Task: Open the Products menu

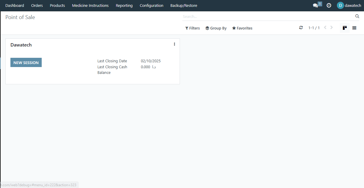Action: (x=57, y=5)
